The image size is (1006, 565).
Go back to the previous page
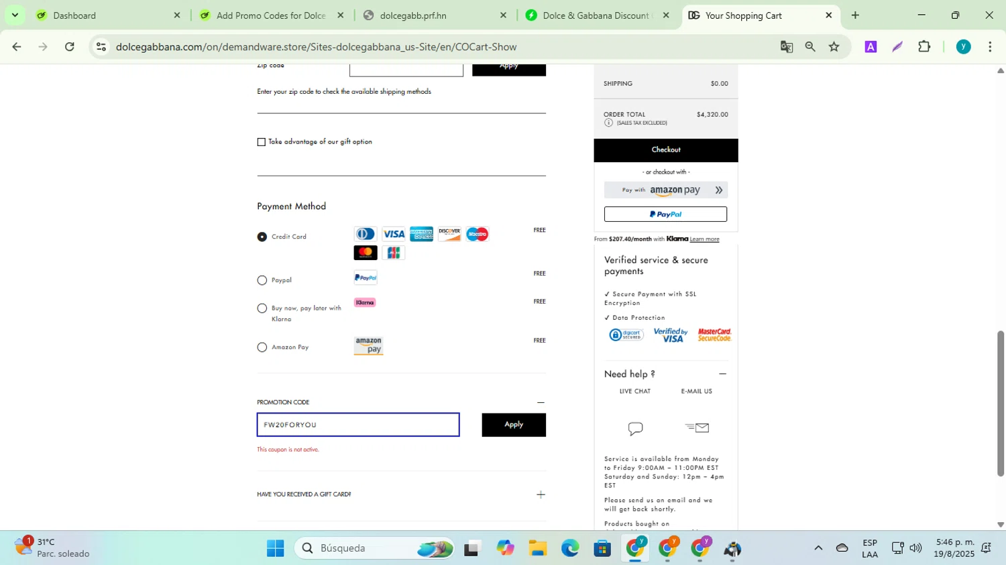(17, 47)
